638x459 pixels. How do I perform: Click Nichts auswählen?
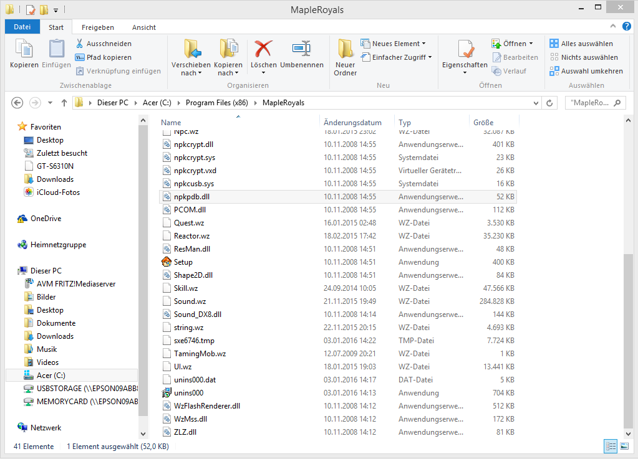point(584,57)
